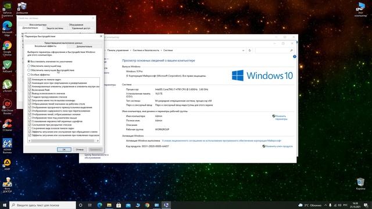Click right arrow of effects list scrollbar

[x=98, y=140]
